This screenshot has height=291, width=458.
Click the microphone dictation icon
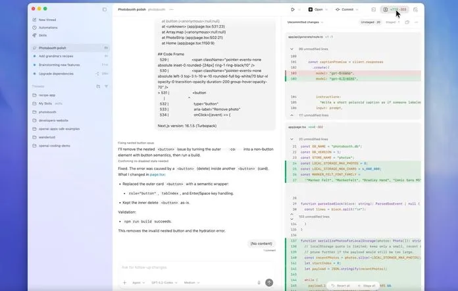click(259, 282)
